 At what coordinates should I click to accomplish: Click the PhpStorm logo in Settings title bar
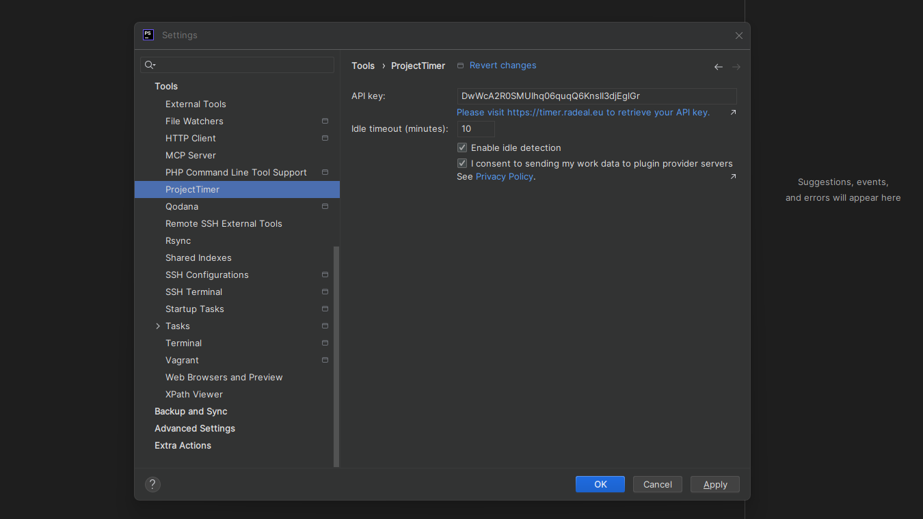click(x=148, y=35)
